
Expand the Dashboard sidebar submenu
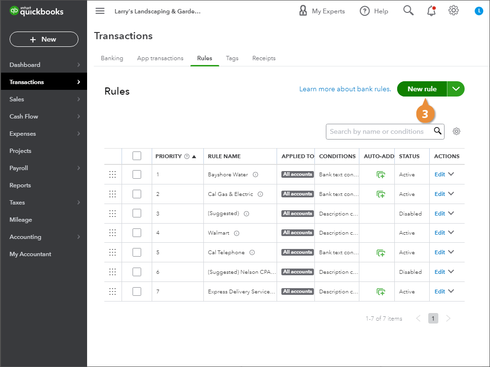click(78, 65)
